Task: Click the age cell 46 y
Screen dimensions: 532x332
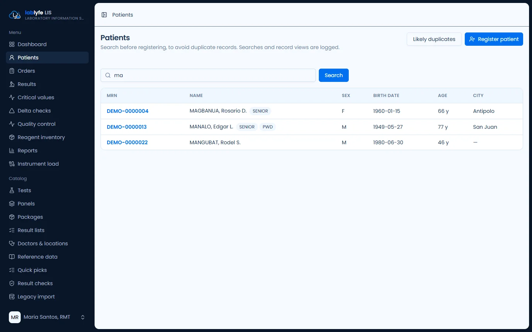Action: coord(443,142)
